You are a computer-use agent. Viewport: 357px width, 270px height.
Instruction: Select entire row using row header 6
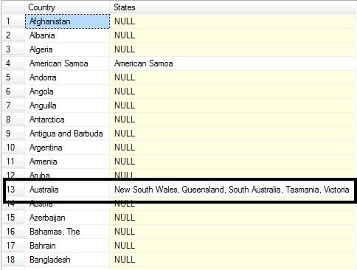[13, 91]
